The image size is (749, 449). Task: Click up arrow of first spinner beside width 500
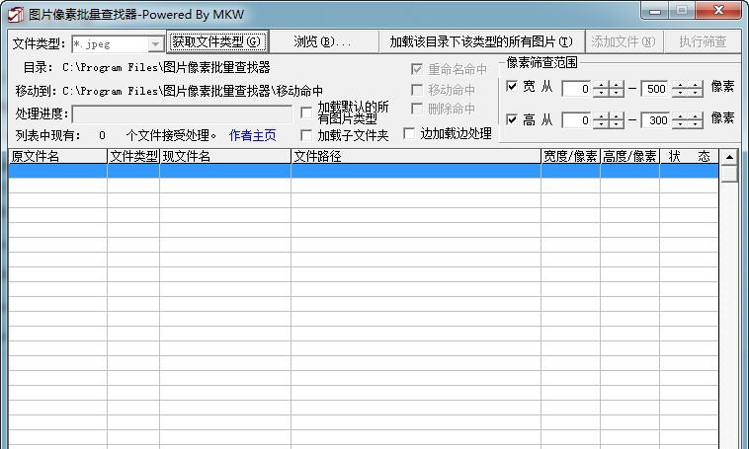(x=680, y=85)
